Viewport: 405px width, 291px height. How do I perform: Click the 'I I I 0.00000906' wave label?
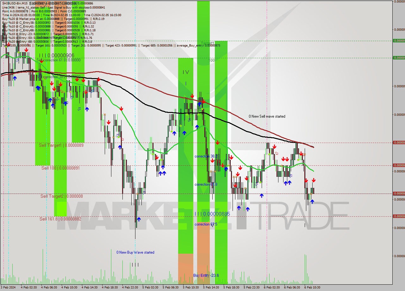tap(57, 55)
